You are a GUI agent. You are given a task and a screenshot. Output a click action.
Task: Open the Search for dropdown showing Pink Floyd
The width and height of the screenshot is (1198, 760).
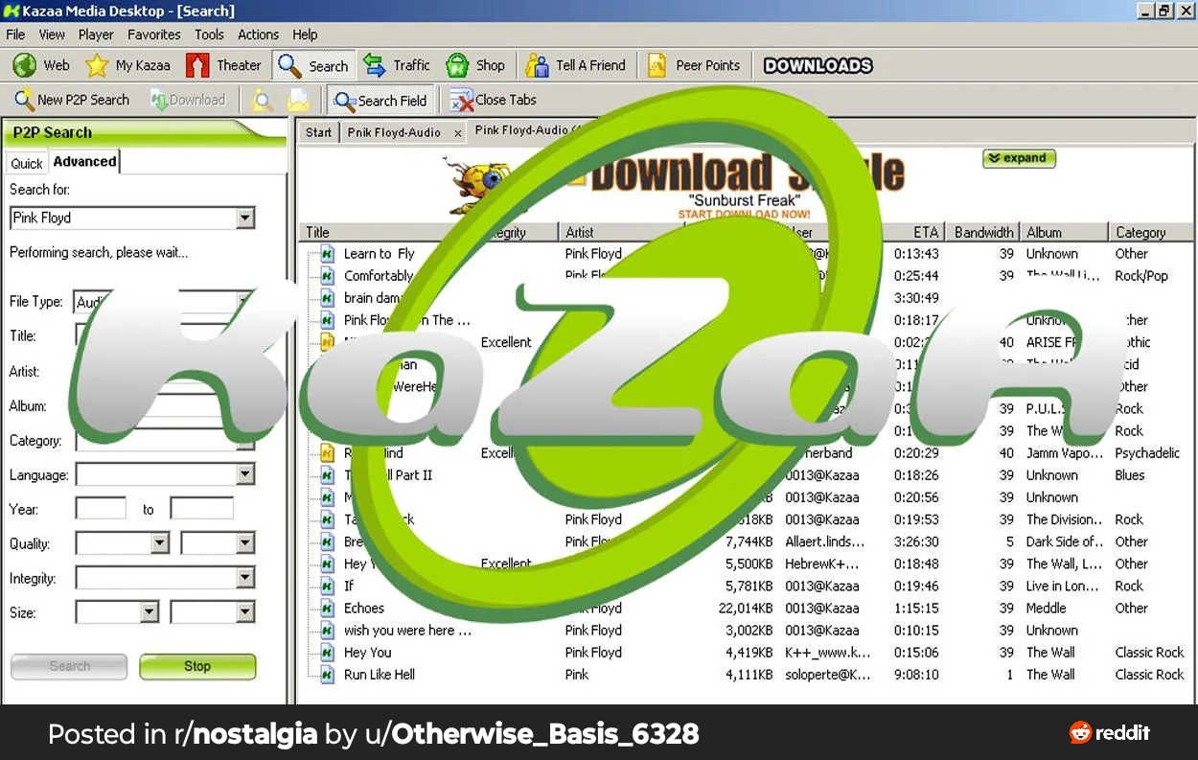click(245, 218)
